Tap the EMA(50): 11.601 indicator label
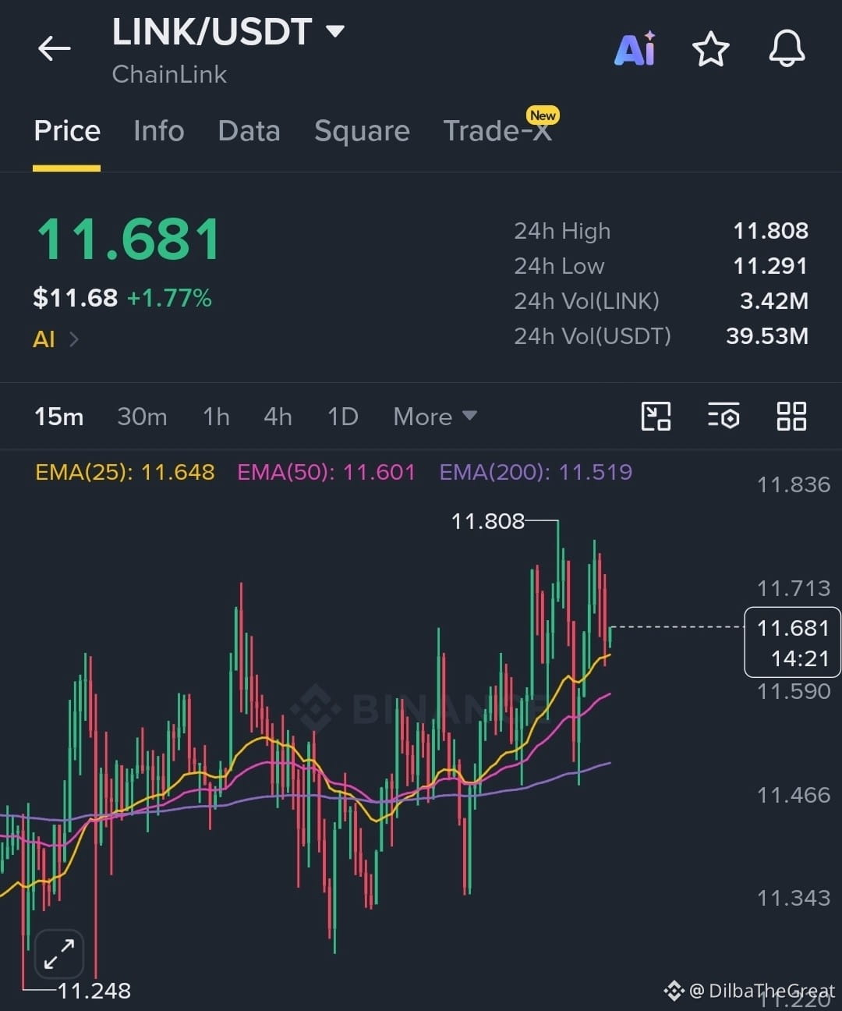842x1011 pixels. pos(326,472)
